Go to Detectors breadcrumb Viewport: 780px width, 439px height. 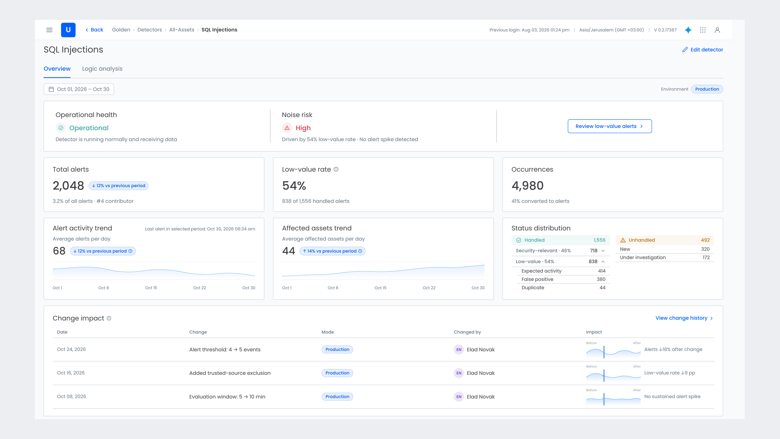pos(150,30)
